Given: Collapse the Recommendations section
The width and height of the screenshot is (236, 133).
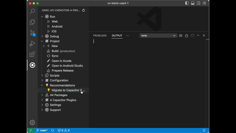Looking at the screenshot, I should [42, 85].
